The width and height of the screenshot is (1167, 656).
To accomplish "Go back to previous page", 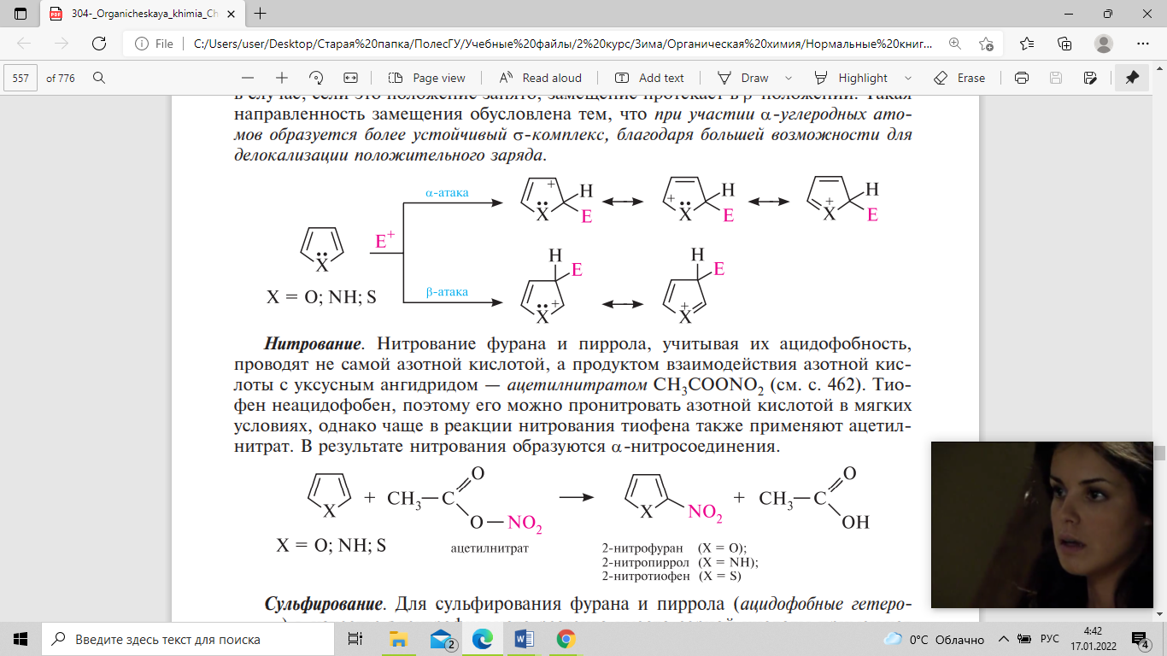I will pos(24,44).
